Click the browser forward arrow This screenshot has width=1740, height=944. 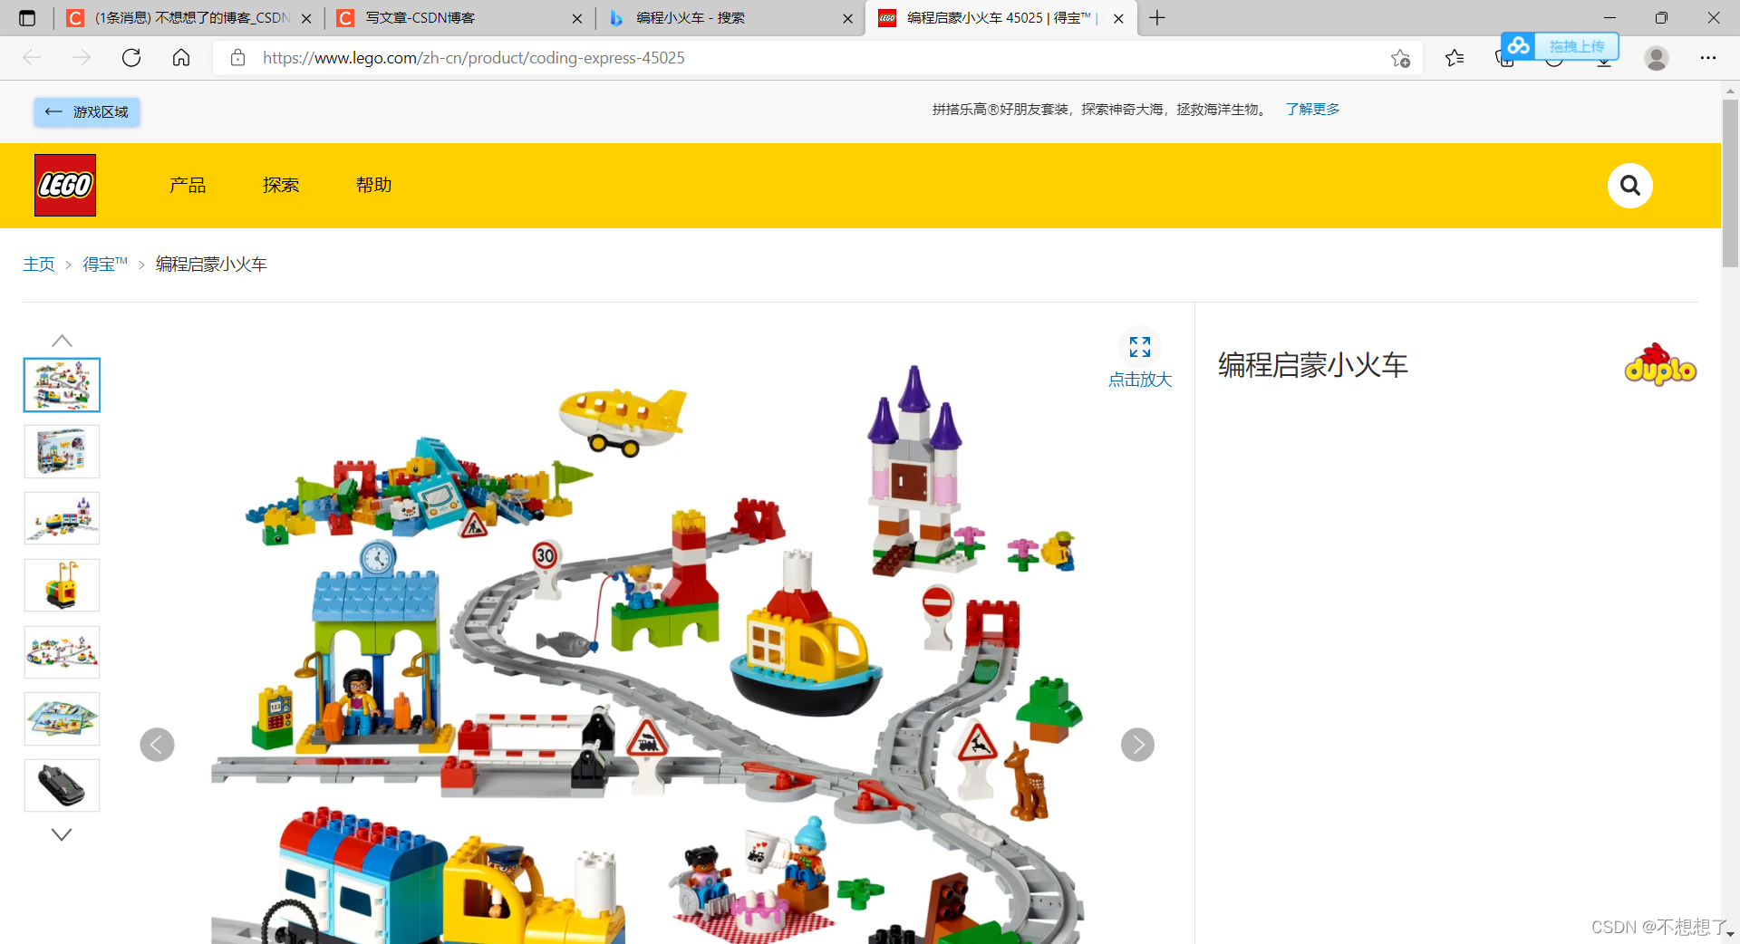coord(82,58)
